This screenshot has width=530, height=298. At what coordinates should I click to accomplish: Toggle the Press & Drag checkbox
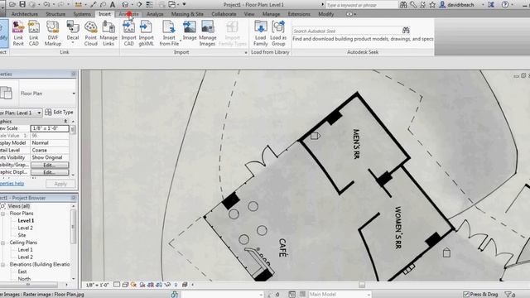[x=466, y=295]
